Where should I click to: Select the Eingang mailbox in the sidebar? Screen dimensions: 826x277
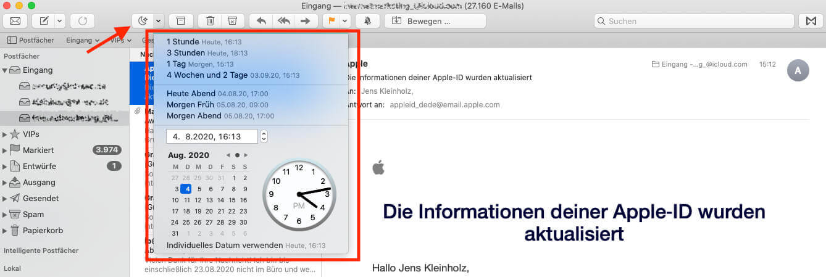[x=38, y=70]
